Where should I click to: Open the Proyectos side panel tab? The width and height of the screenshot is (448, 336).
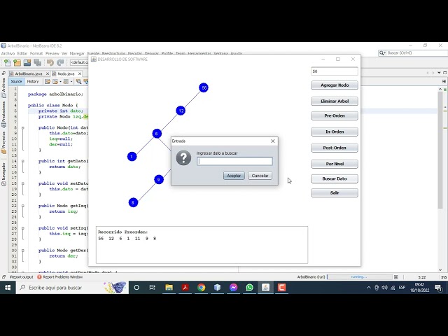point(3,141)
